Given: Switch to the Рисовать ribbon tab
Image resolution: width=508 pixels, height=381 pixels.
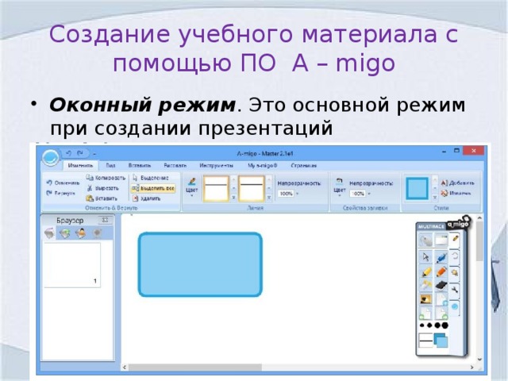Looking at the screenshot, I should pos(175,166).
